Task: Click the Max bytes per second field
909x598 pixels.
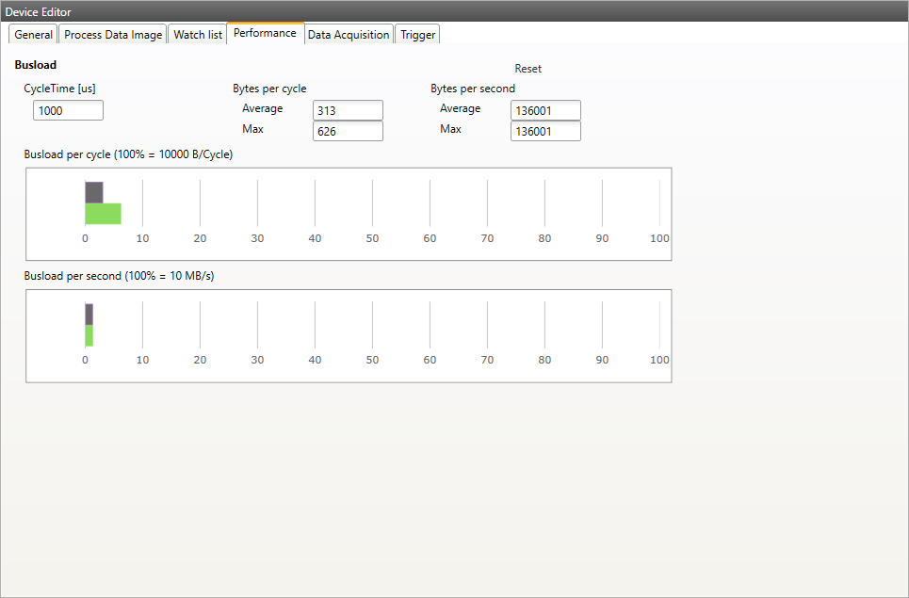Action: (545, 131)
